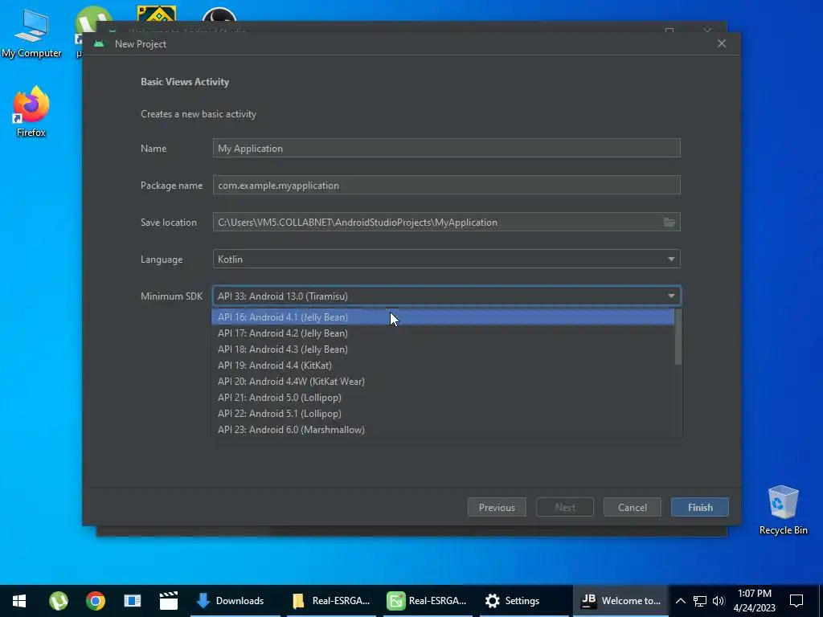Click the SDK list scrollbar thumb

678,337
